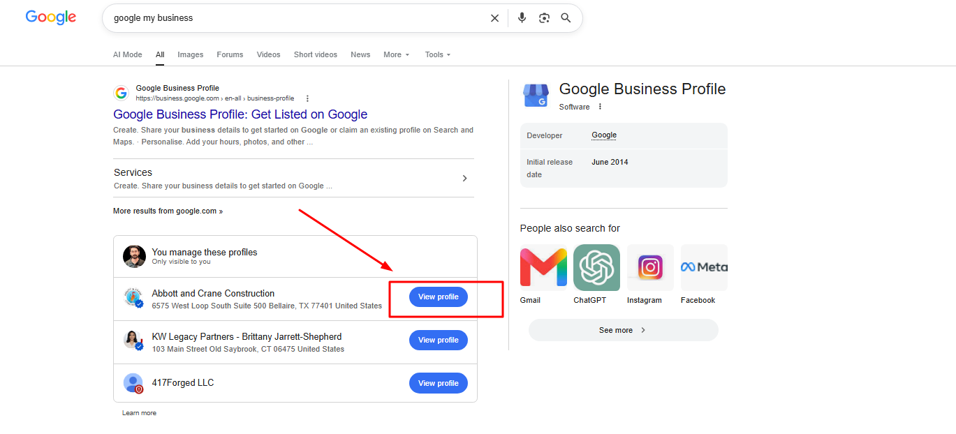The width and height of the screenshot is (956, 434).
Task: Expand Services row chevron
Action: (x=465, y=179)
